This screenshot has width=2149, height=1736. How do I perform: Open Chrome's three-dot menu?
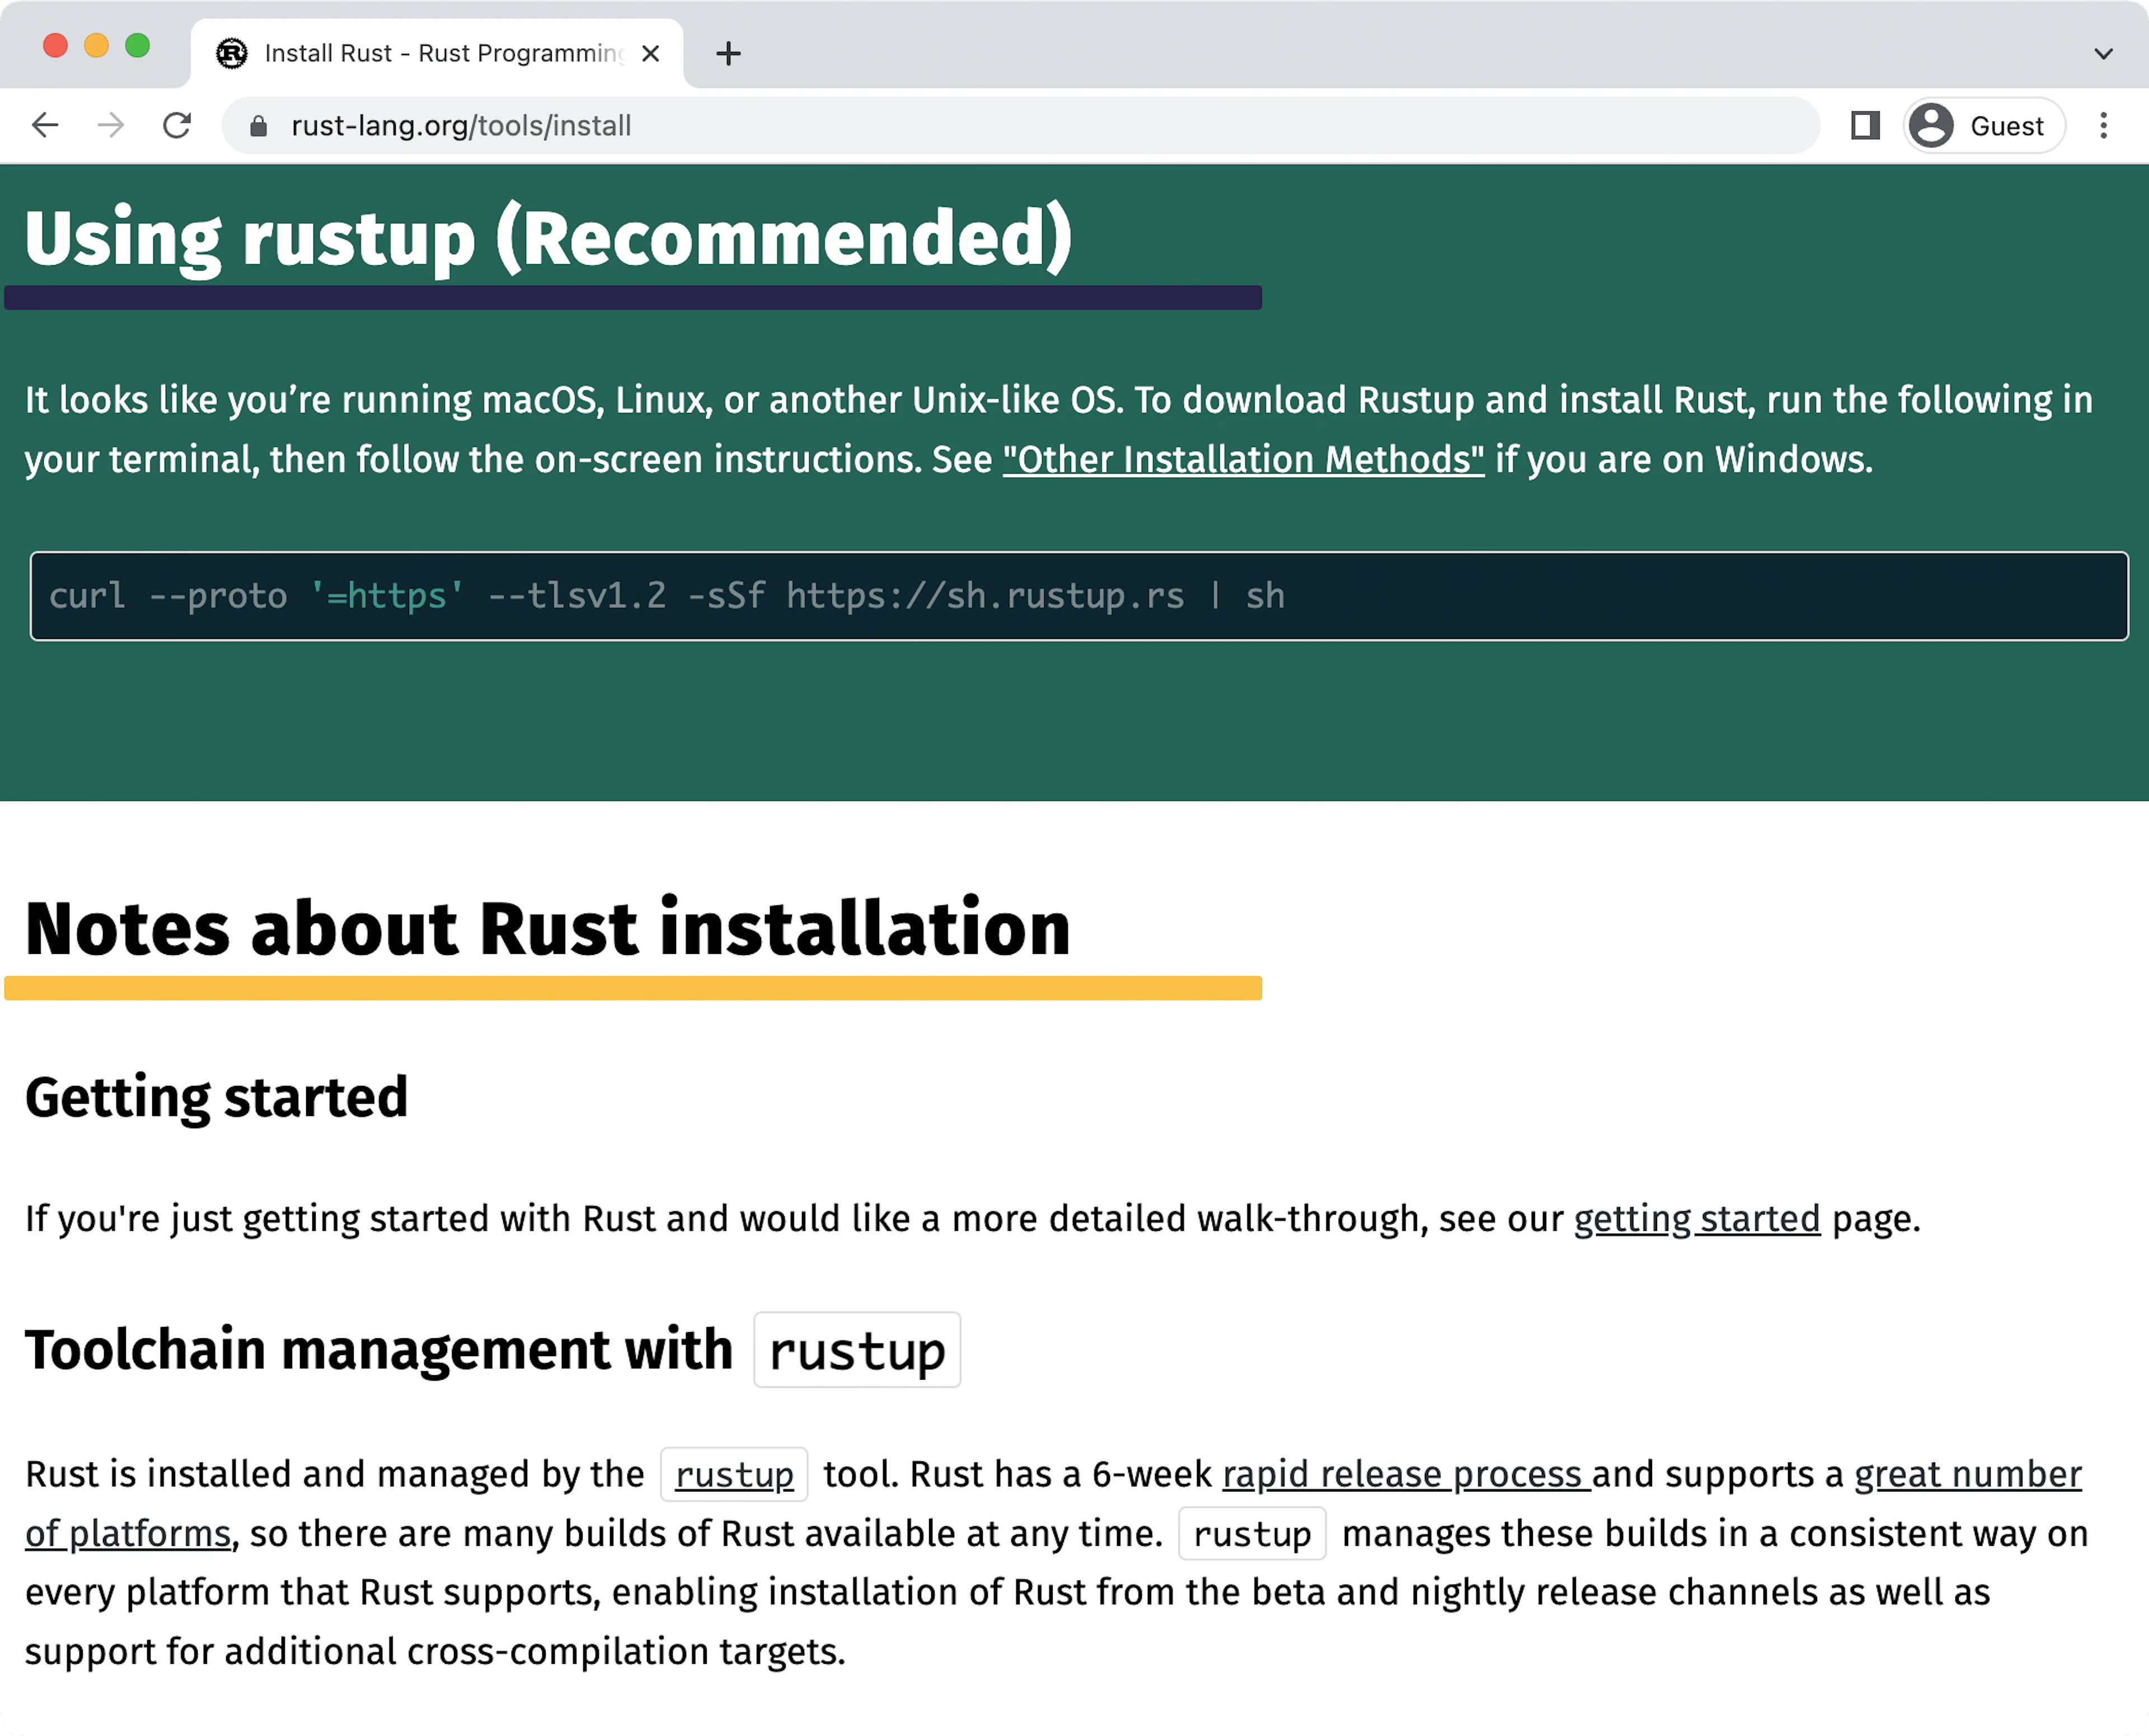(x=2103, y=126)
